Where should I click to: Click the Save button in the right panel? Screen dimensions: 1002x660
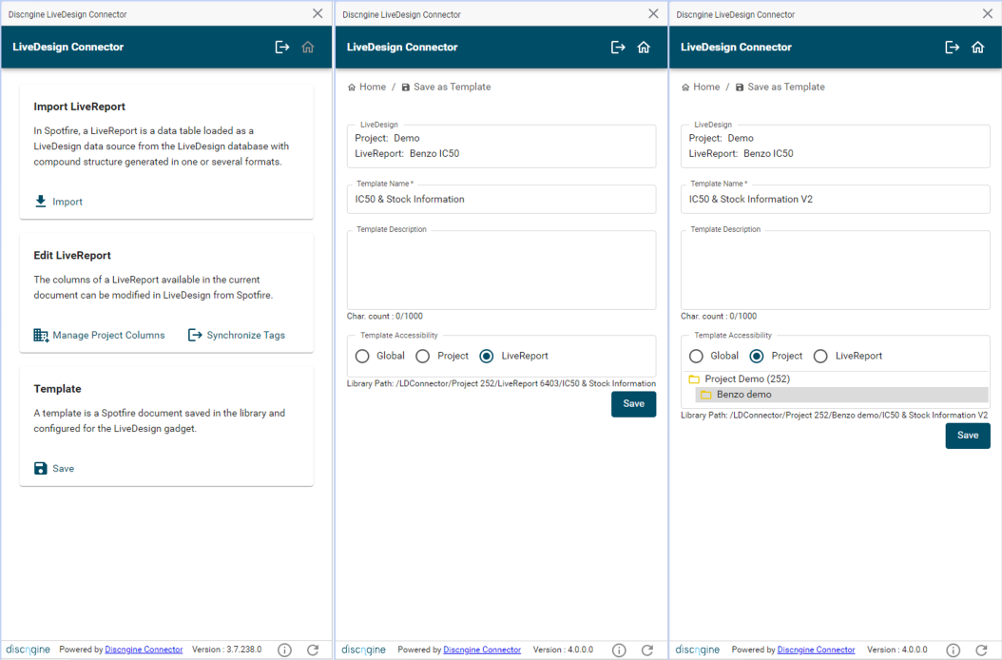968,435
